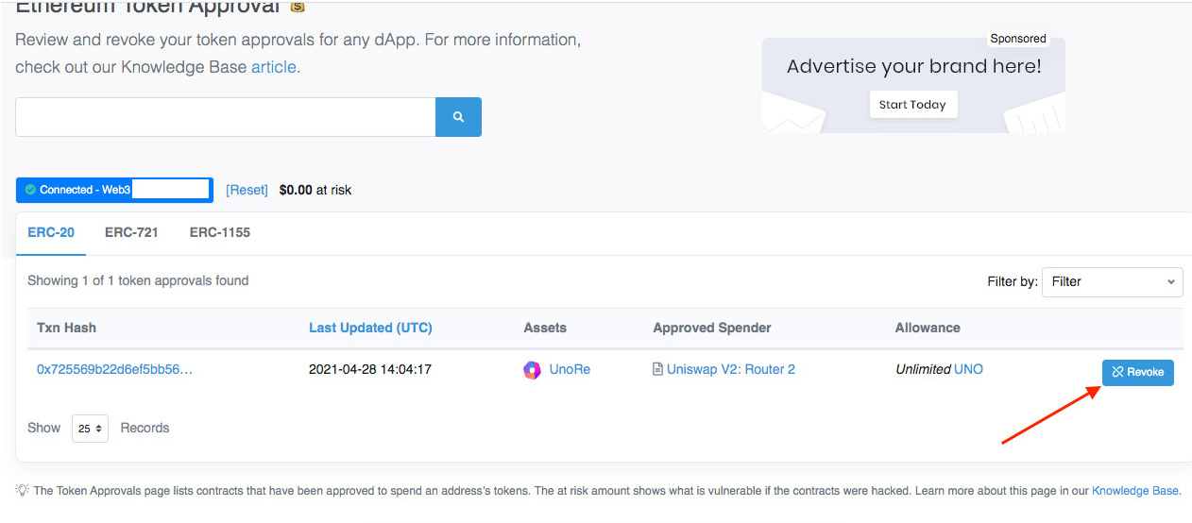Open the Uniswap V2: Router 2 link
The width and height of the screenshot is (1192, 523).
[x=731, y=369]
